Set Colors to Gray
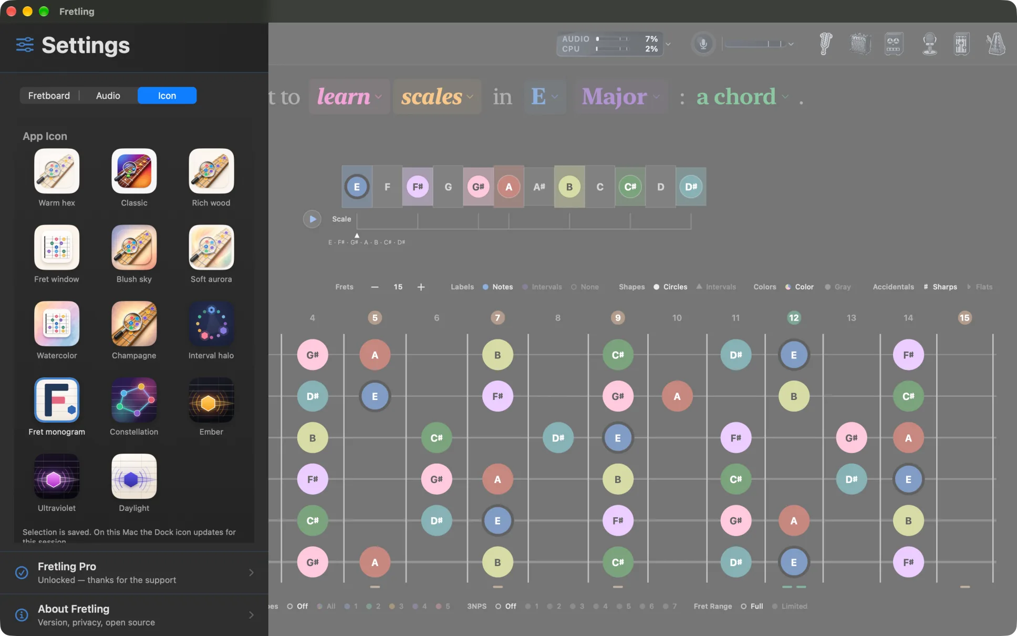1017x636 pixels. pyautogui.click(x=837, y=287)
